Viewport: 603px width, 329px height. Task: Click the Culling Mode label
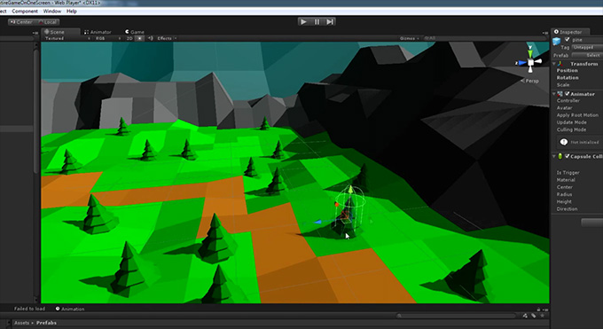tap(571, 129)
